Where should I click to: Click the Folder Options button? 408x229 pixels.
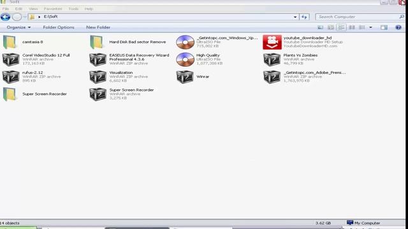[59, 27]
